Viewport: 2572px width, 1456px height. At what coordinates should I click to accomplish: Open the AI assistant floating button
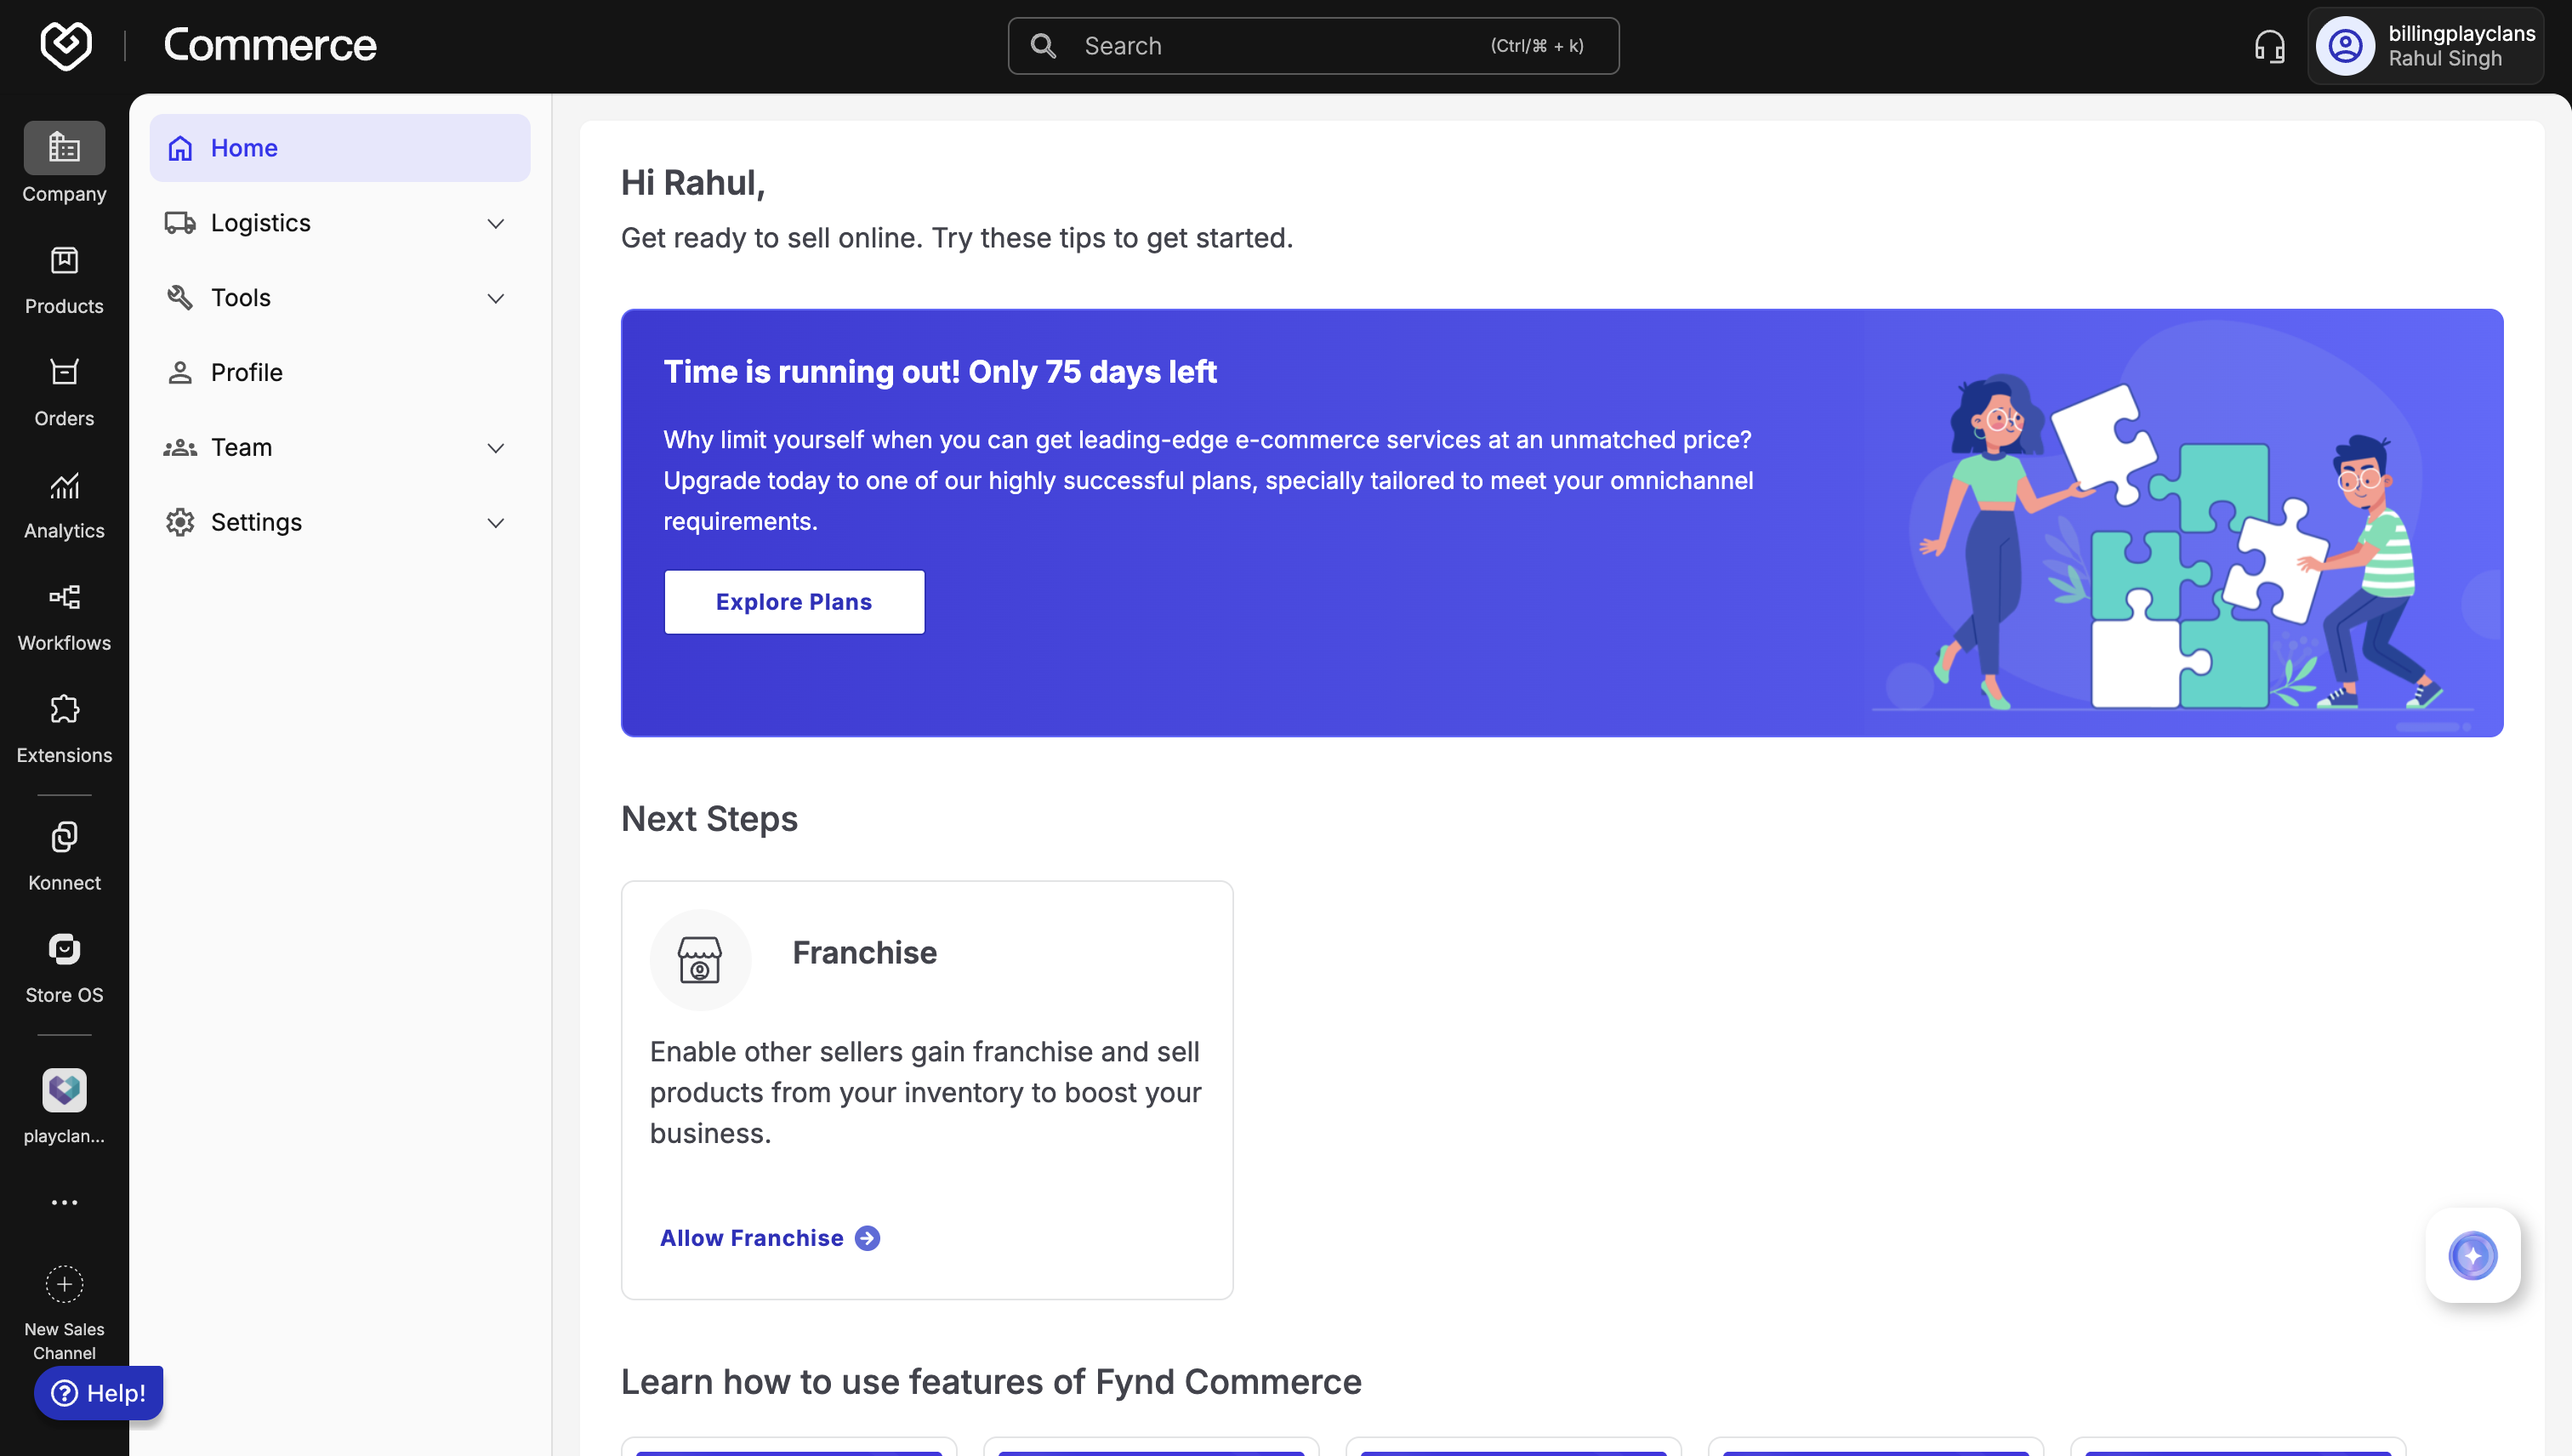(2472, 1255)
